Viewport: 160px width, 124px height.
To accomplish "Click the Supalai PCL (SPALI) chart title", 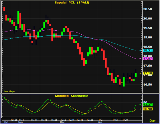I will tap(72, 3).
